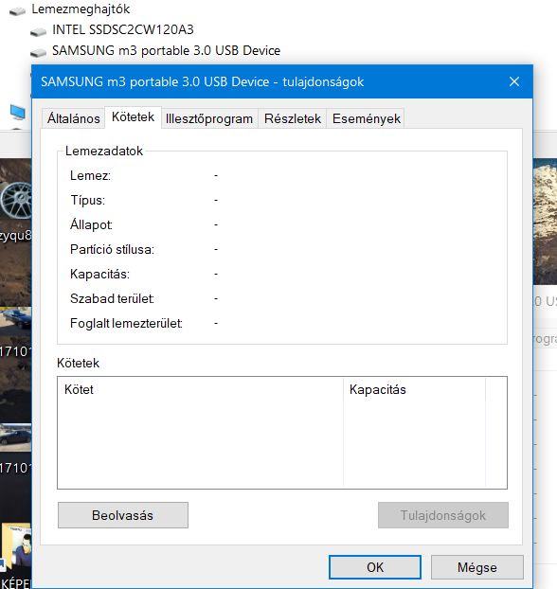The width and height of the screenshot is (557, 589).
Task: Click the mountain photo thumbnail behind the dialog
Action: pos(545,222)
